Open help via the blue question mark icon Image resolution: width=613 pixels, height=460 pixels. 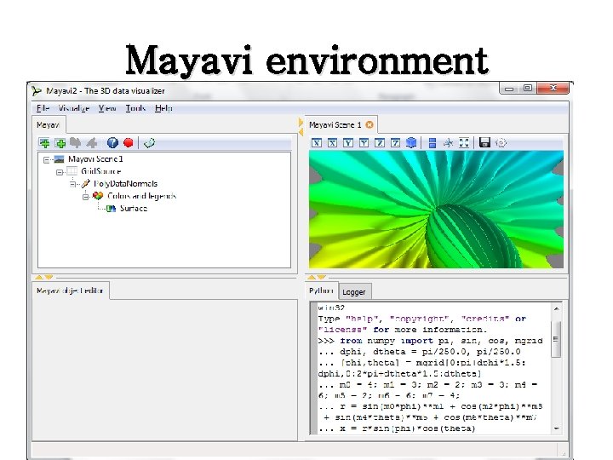[112, 143]
